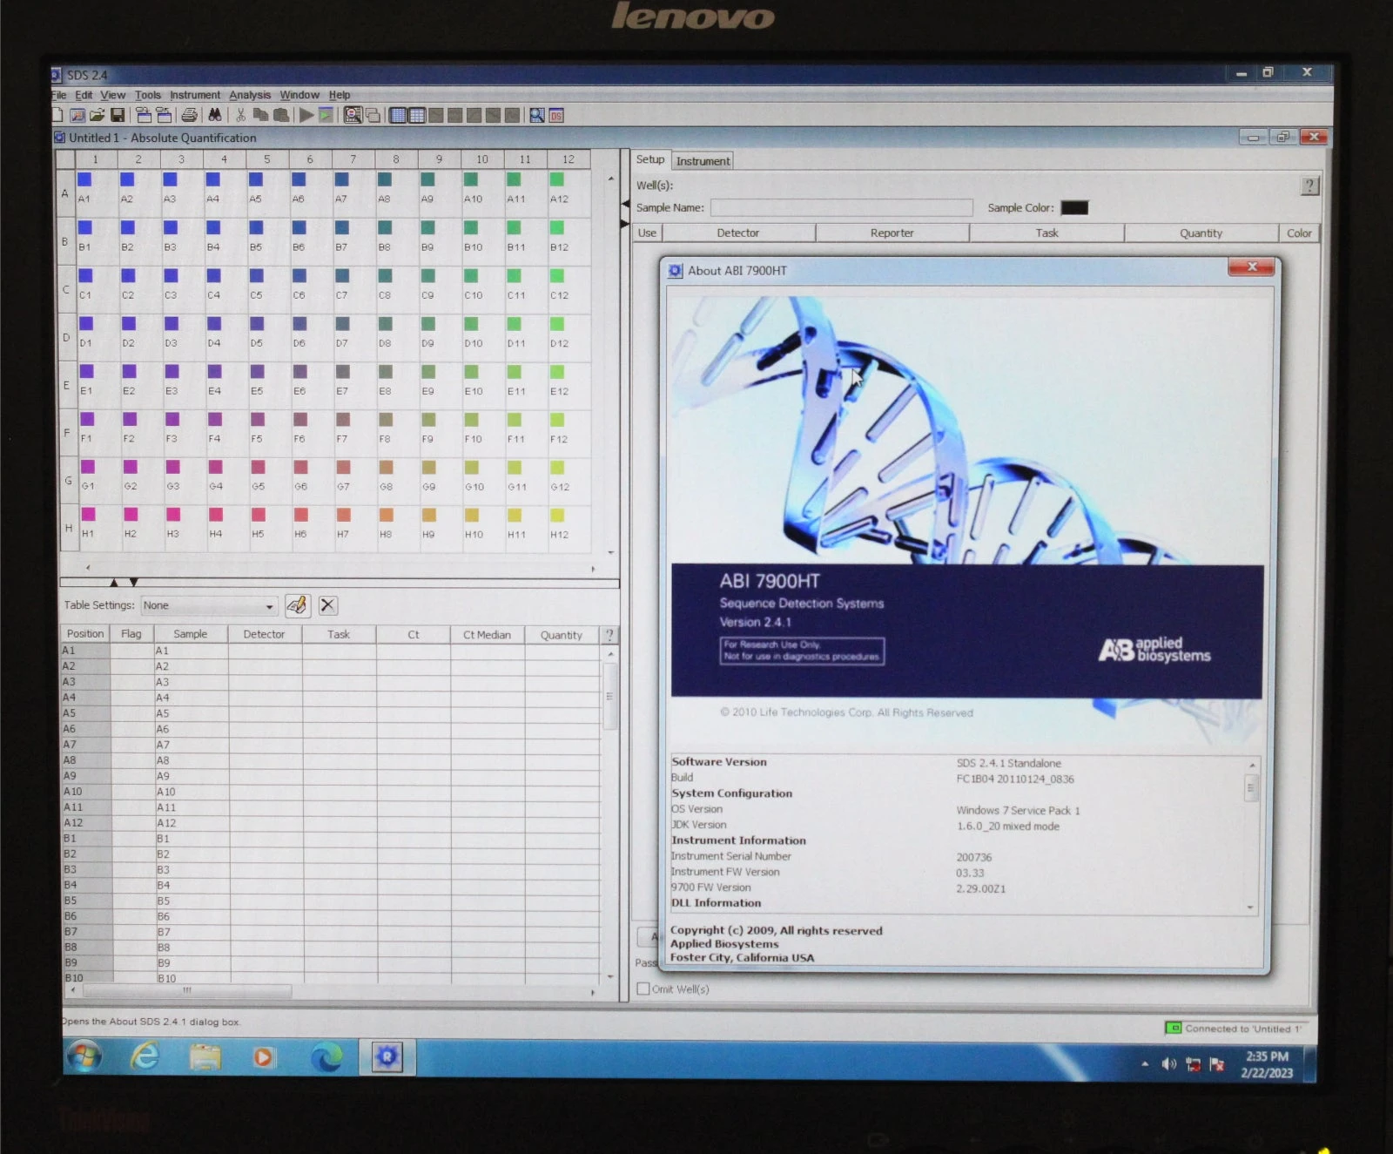Viewport: 1393px width, 1154px height.
Task: Click the Open folder toolbar icon
Action: [x=97, y=115]
